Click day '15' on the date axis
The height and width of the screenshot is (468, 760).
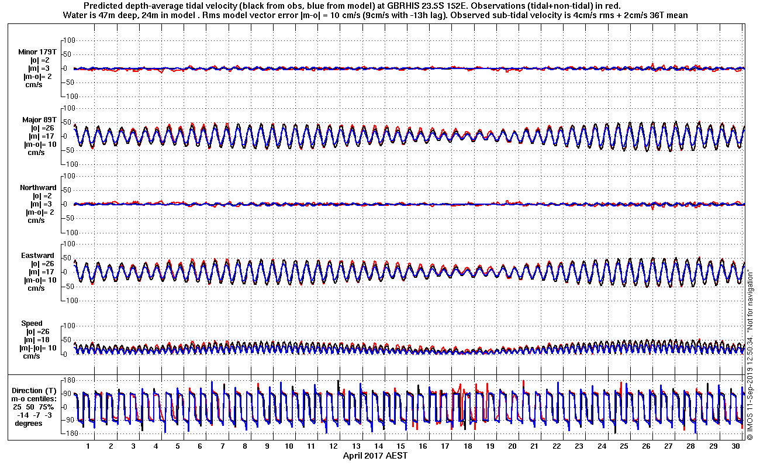click(401, 446)
